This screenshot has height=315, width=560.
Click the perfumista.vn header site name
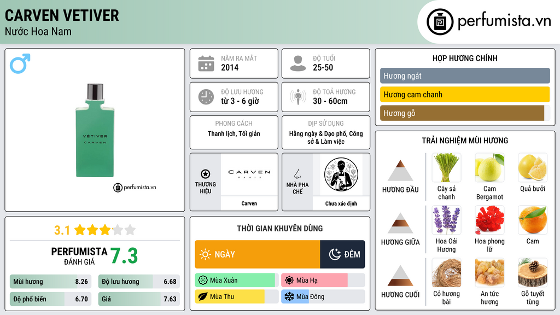(504, 21)
